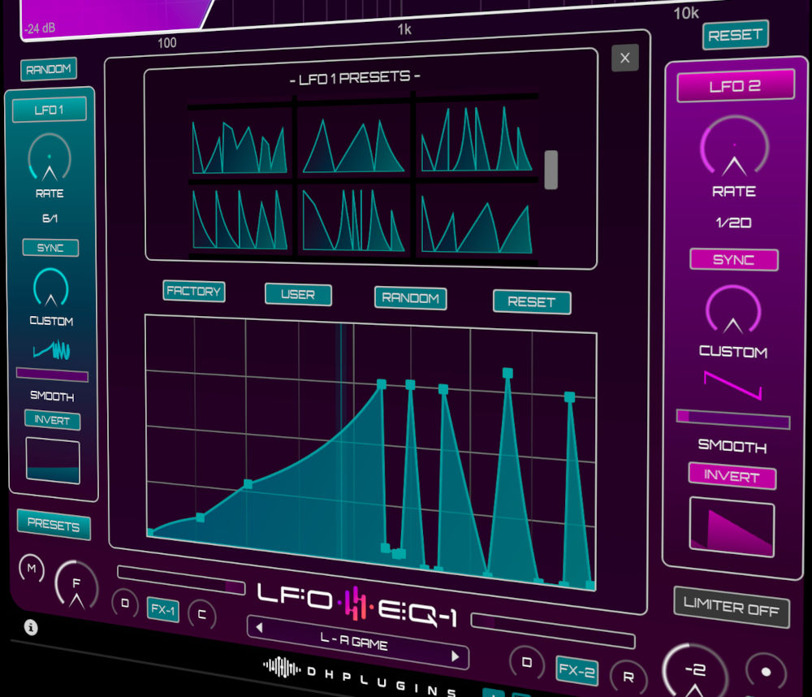Click the LFO 1 waveform shape icon
Viewport: 812px width, 697px height.
click(52, 350)
